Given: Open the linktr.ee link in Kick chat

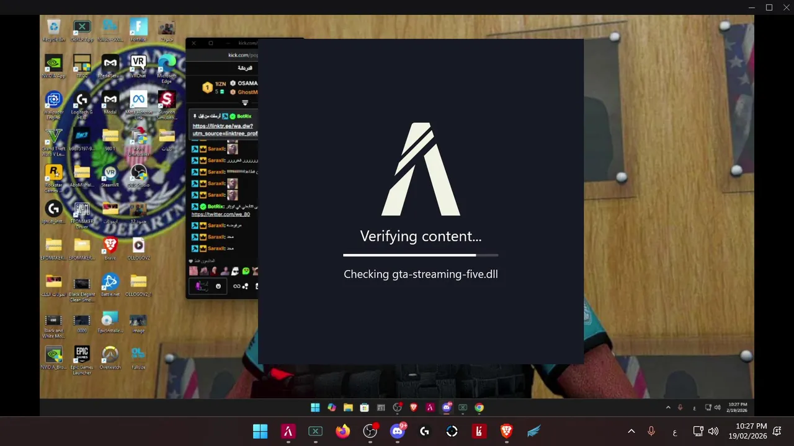Looking at the screenshot, I should [x=225, y=129].
